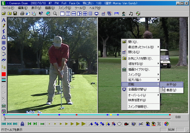Play at slowest speed with smallest arrow
The image size is (190, 133).
[x=49, y=124]
